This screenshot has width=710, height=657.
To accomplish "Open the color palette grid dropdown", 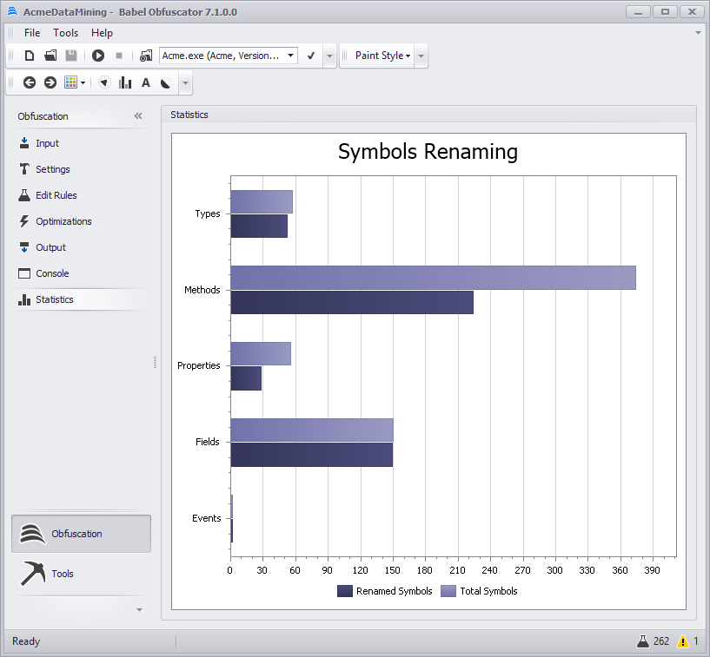I will 75,82.
